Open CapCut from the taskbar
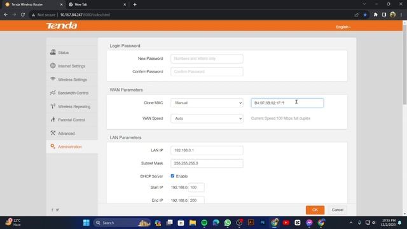Screen dimensions: 407x229 coord(298,223)
